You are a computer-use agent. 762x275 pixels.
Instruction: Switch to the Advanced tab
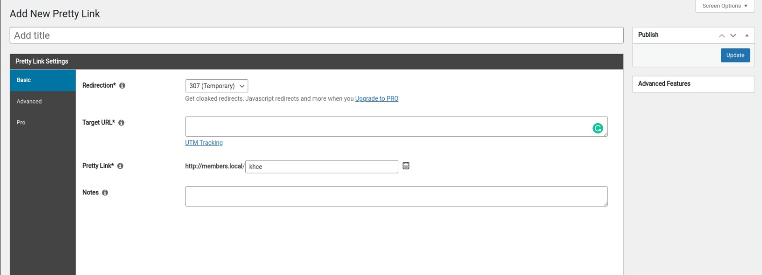43,101
